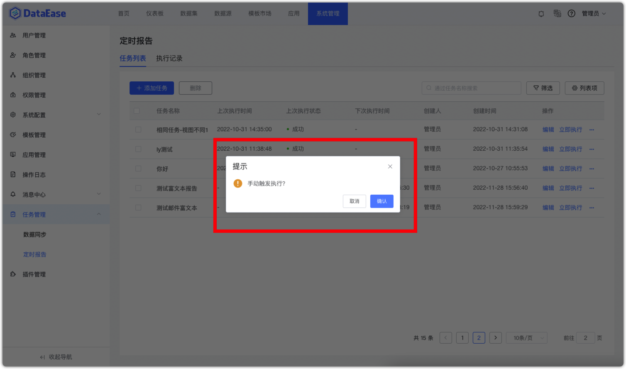The width and height of the screenshot is (626, 369).
Task: Go to page 1 in pagination
Action: click(x=462, y=337)
